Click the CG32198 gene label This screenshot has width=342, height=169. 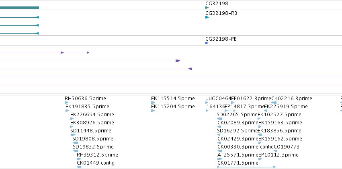pos(217,4)
